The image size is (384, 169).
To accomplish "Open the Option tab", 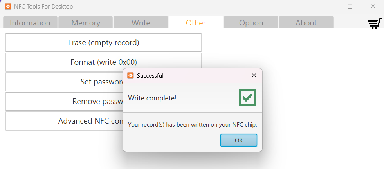I will tap(251, 23).
